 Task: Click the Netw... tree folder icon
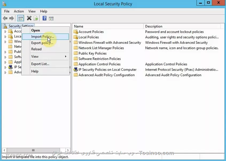coord(10,46)
